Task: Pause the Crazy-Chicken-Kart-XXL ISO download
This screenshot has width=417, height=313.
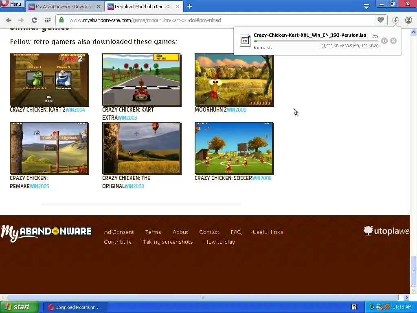Action: pos(384,41)
